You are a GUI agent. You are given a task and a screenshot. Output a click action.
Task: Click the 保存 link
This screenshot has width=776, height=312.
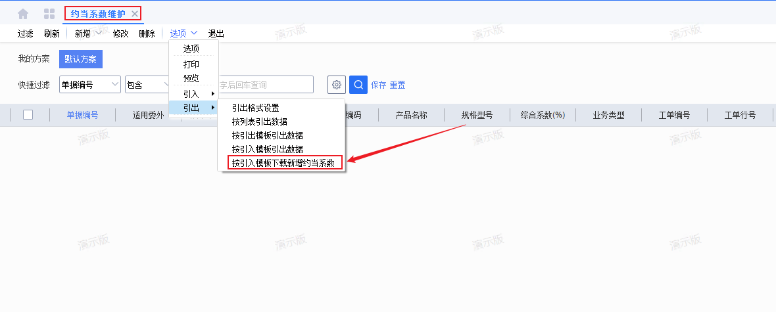378,85
